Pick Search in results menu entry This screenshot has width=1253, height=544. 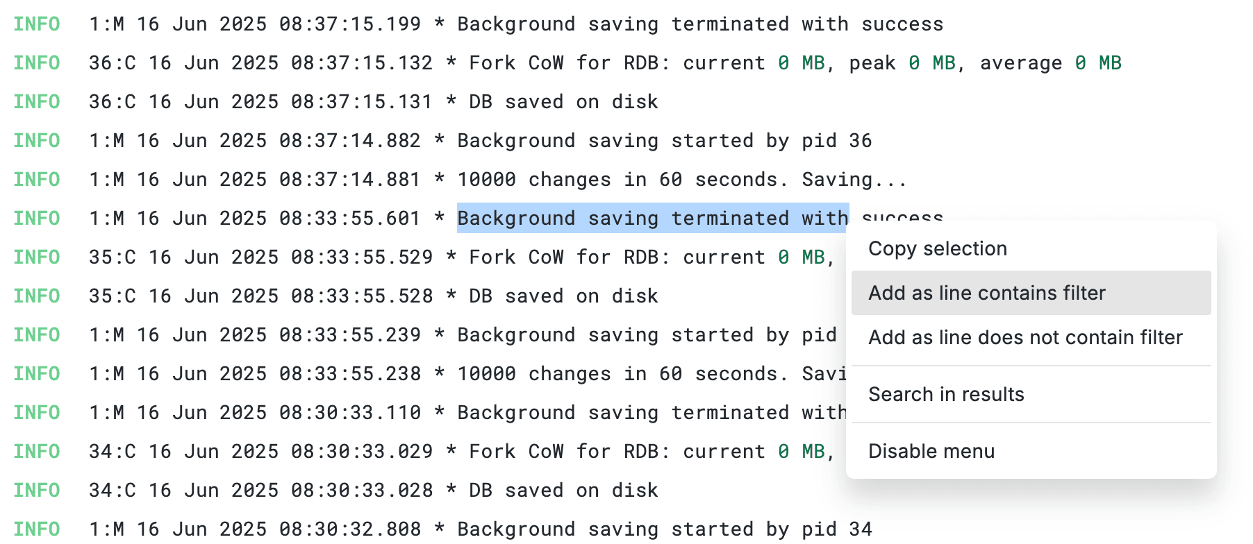[945, 394]
